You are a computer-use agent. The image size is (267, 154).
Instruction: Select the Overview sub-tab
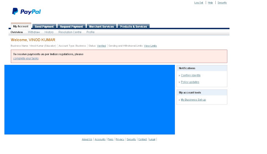17,32
